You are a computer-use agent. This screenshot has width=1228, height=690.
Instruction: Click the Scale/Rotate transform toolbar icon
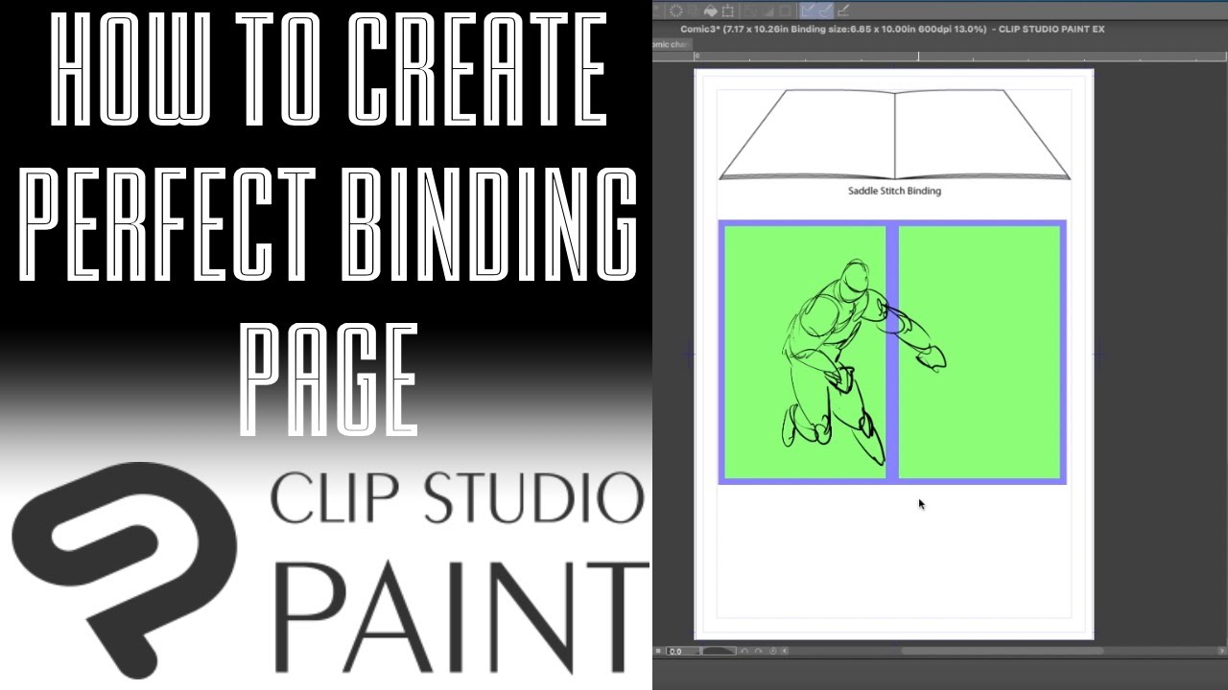tap(727, 11)
